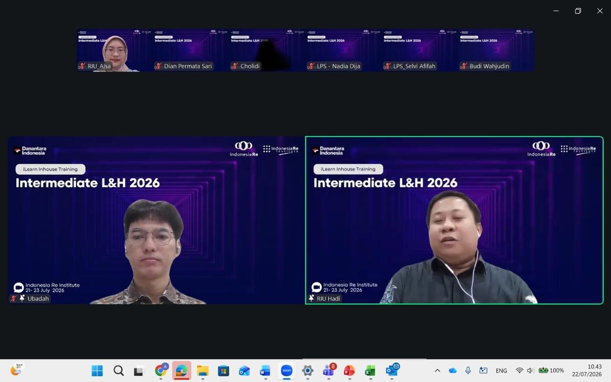Image resolution: width=611 pixels, height=382 pixels.
Task: Show hidden system tray icons
Action: point(437,371)
